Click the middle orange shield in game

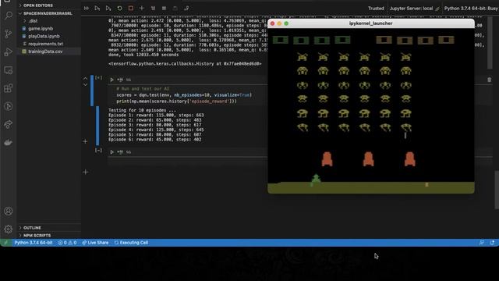[x=368, y=159]
